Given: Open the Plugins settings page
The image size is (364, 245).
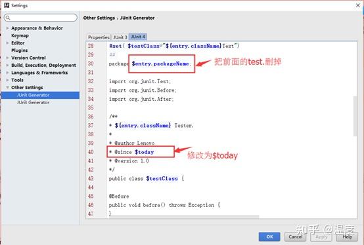Looking at the screenshot, I should coord(20,50).
